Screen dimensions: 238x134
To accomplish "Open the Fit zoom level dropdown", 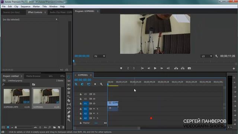I will [x=100, y=56].
